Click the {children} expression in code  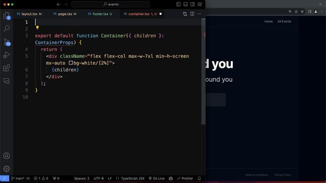click(65, 70)
